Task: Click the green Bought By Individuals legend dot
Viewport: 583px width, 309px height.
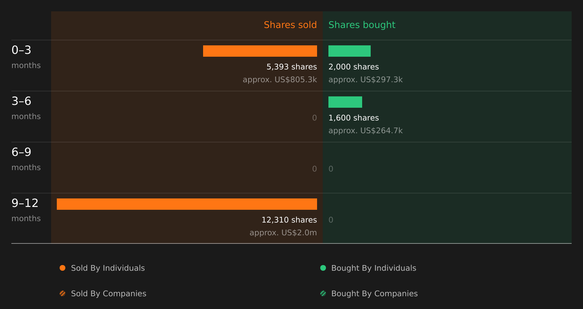Action: [x=323, y=268]
